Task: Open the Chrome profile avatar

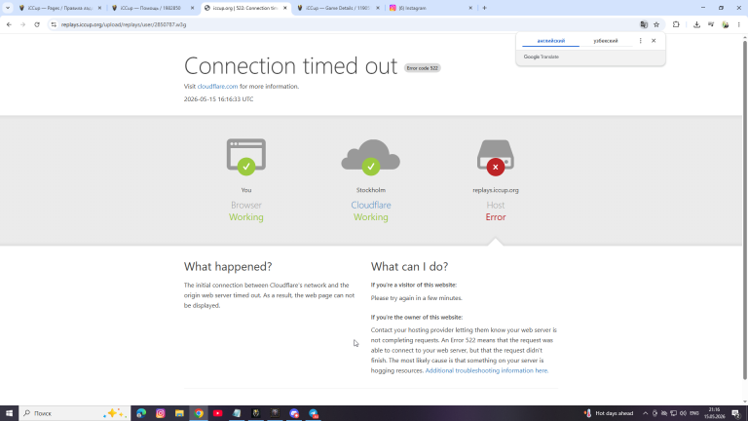Action: tap(725, 24)
